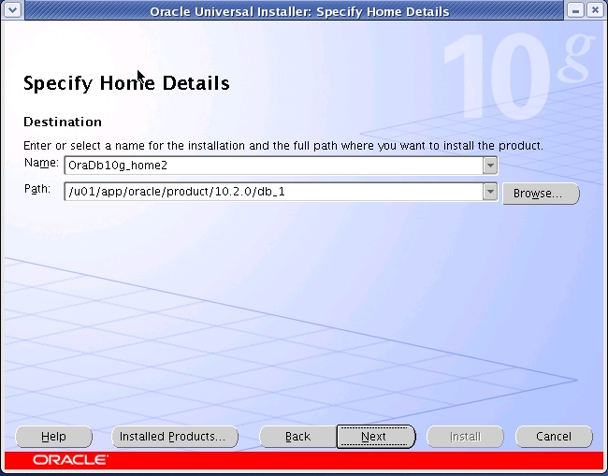This screenshot has width=608, height=476.
Task: Click the Name: label
Action: 41,163
